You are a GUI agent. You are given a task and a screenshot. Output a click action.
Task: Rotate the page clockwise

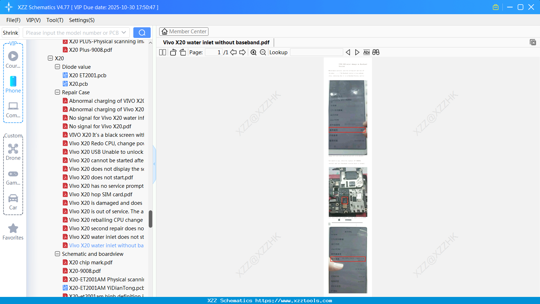(x=183, y=52)
